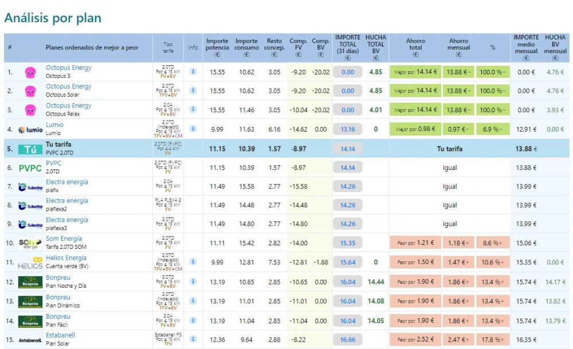
Task: Click the '6.9 %−' percentage badge
Action: point(493,129)
